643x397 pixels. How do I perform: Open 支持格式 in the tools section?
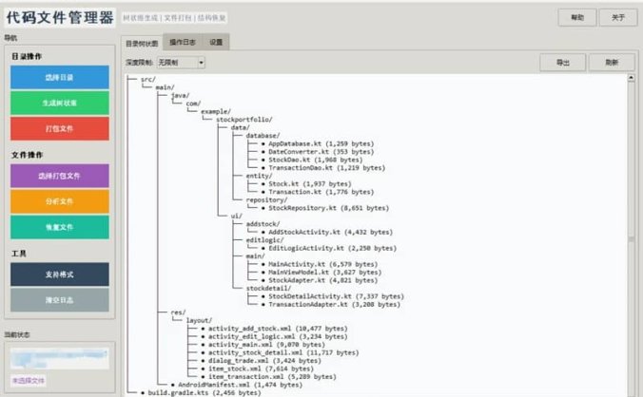click(59, 274)
